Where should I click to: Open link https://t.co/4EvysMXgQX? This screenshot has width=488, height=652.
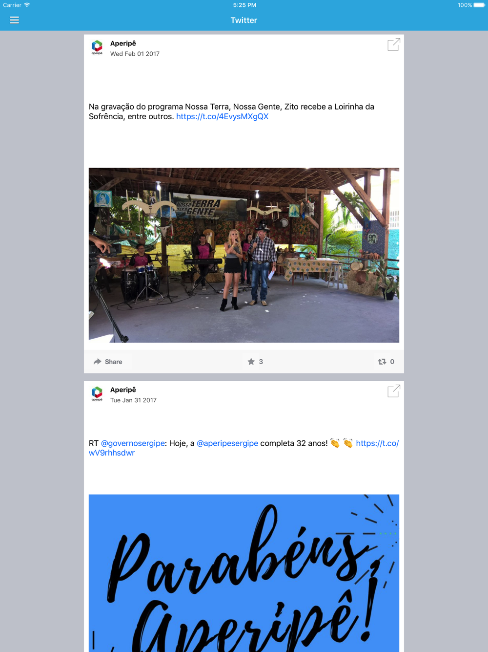pyautogui.click(x=222, y=116)
